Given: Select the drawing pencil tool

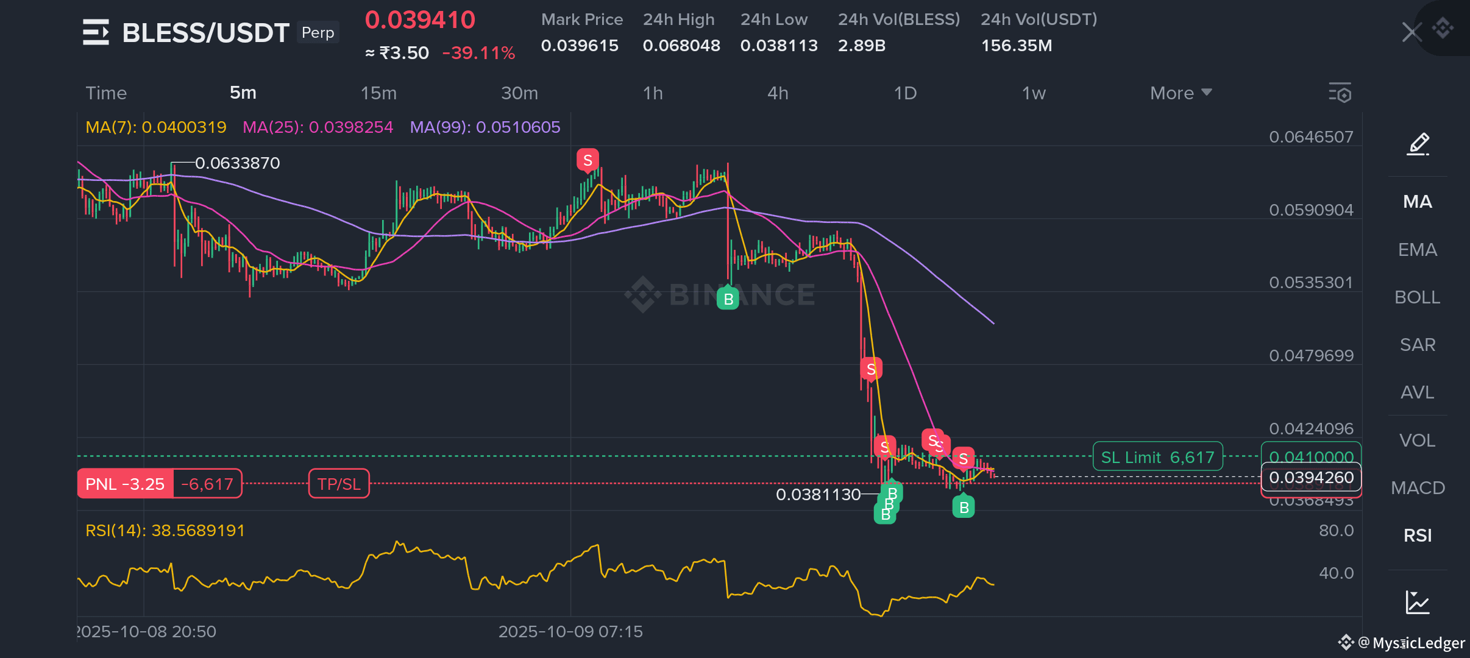Looking at the screenshot, I should pos(1418,144).
